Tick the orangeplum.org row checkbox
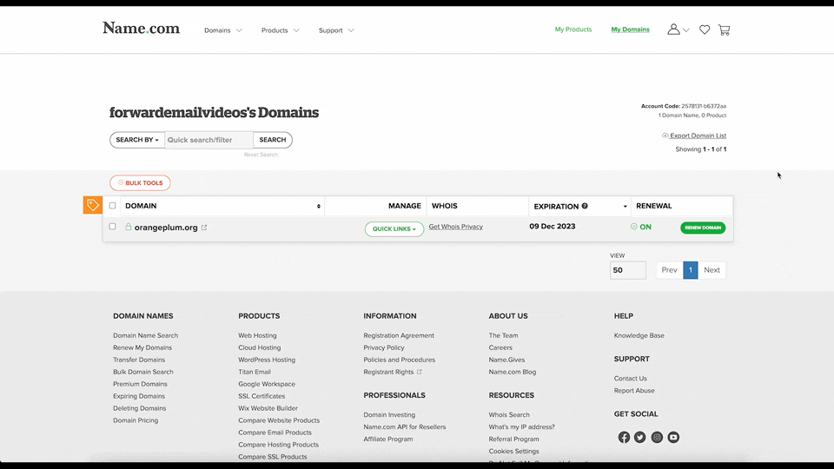 coord(112,227)
